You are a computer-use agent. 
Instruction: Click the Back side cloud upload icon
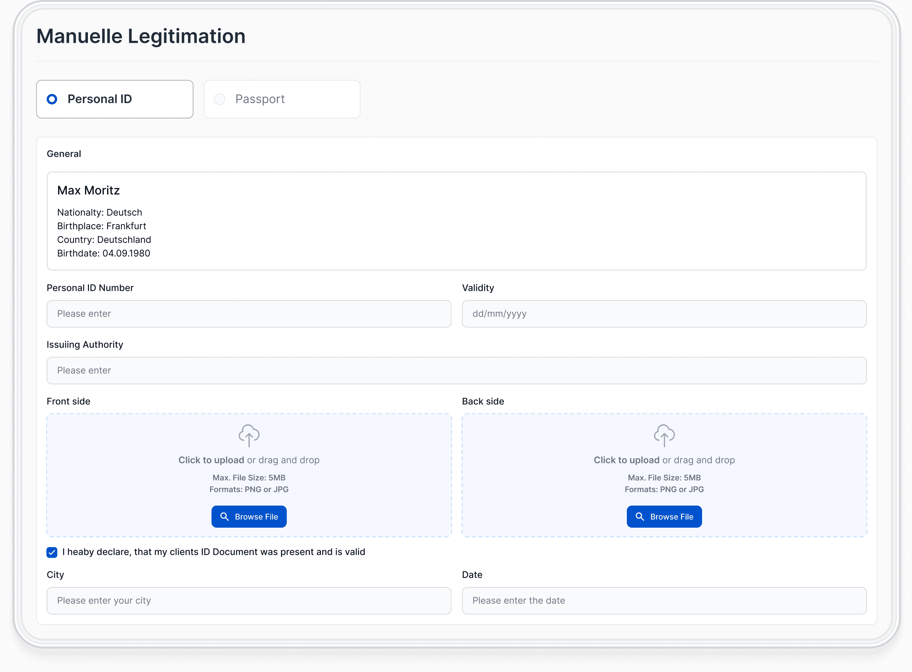pyautogui.click(x=664, y=435)
